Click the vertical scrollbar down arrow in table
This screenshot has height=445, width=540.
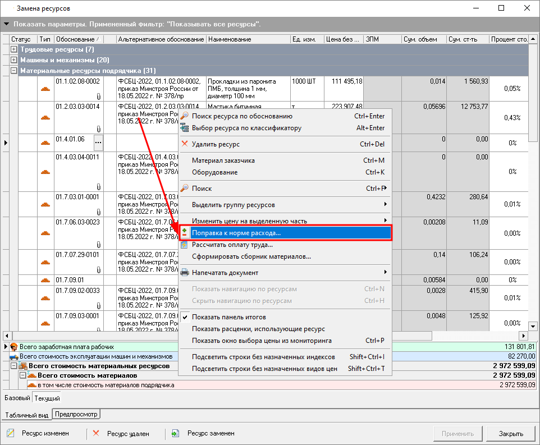[533, 325]
